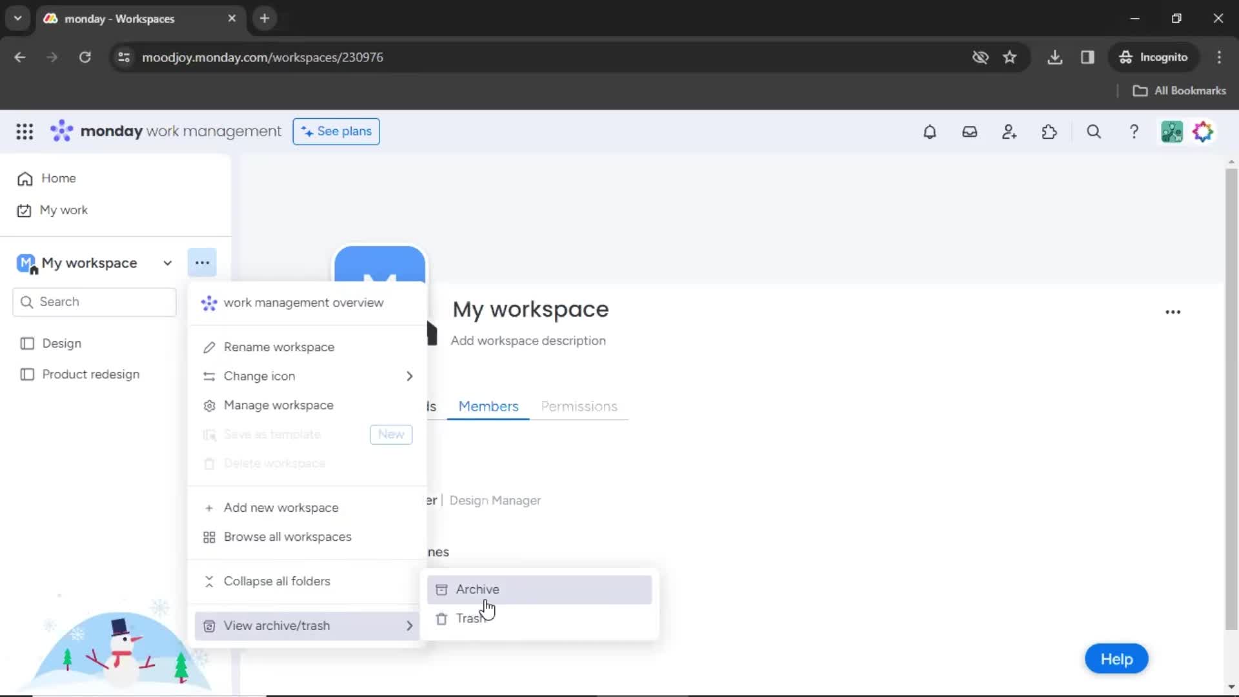1239x697 pixels.
Task: Click the See plans button
Action: click(x=336, y=131)
